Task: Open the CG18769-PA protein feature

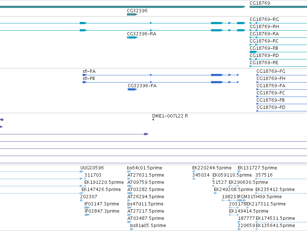Action: (271, 86)
